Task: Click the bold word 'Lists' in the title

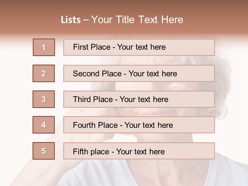Action: (x=71, y=20)
